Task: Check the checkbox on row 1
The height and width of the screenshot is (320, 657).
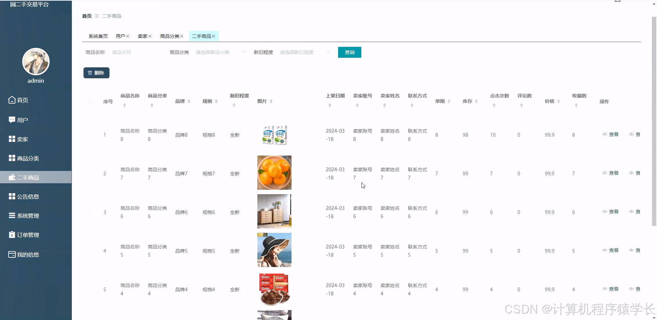Action: point(89,135)
